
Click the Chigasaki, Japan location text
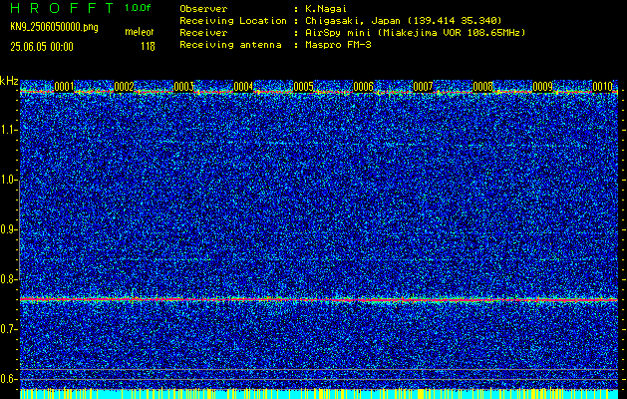tap(403, 20)
